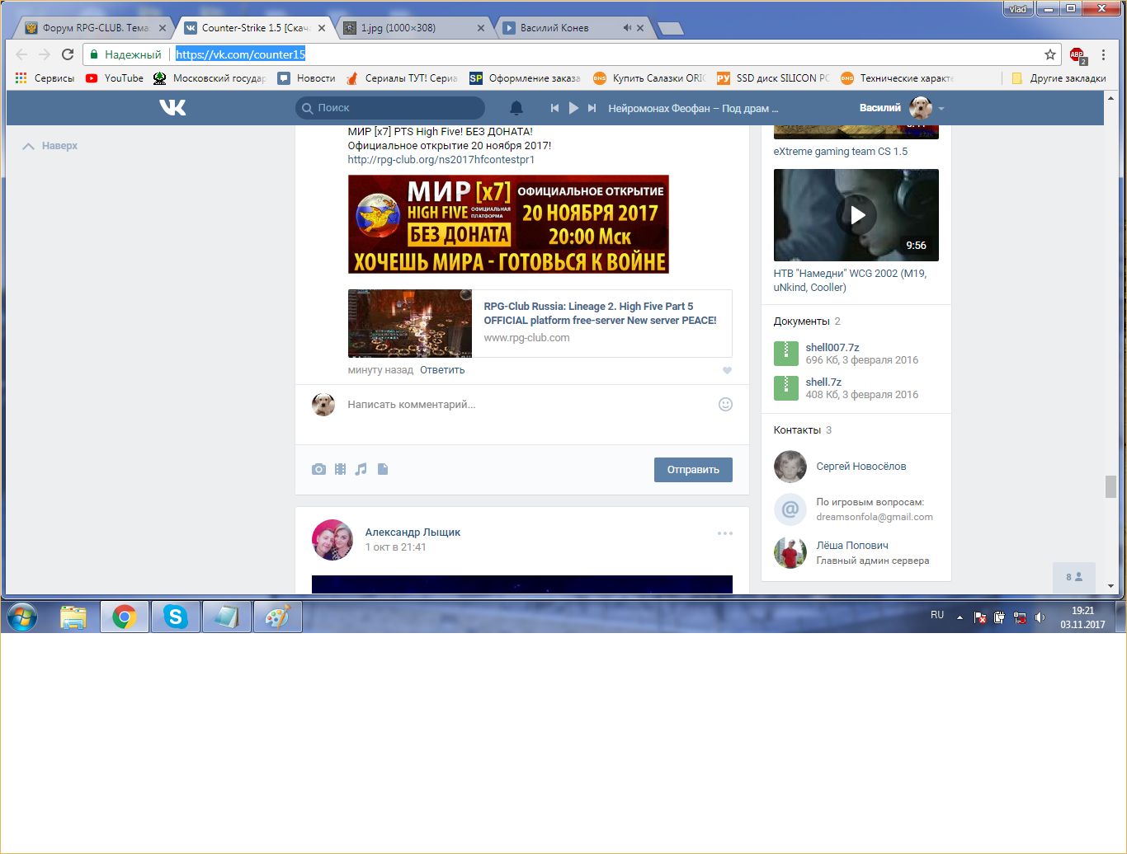Screen dimensions: 1127x854
Task: Open the online friends counter button
Action: 1073,577
